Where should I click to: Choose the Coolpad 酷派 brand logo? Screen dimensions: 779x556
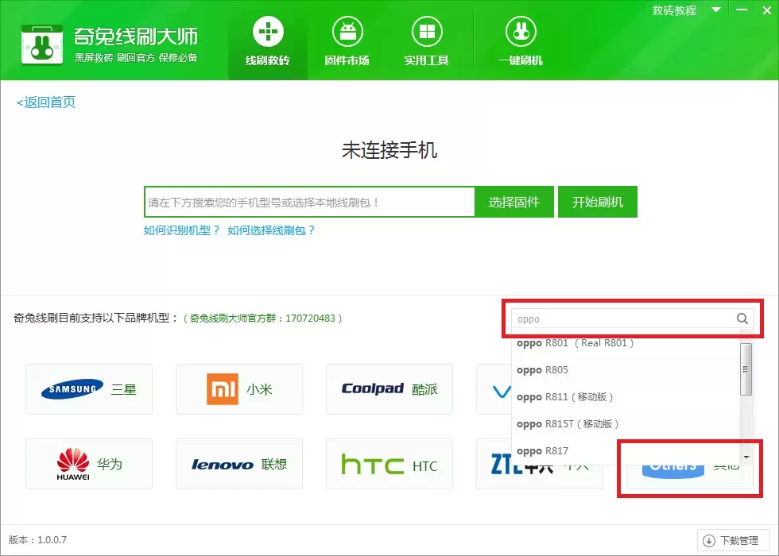pos(389,389)
